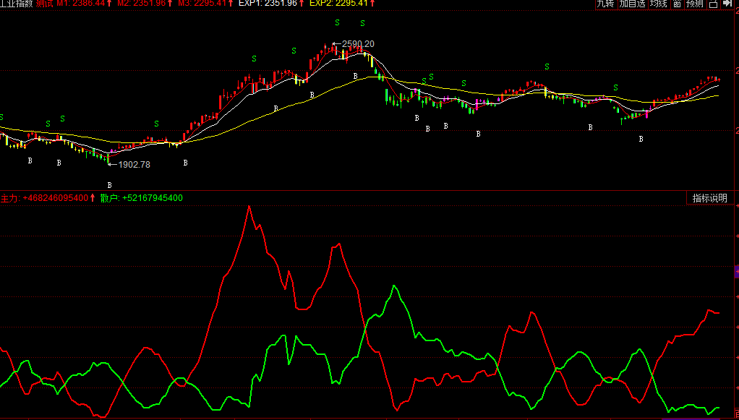The width and height of the screenshot is (739, 420).
Task: Add stock via 加自选 button
Action: [632, 4]
